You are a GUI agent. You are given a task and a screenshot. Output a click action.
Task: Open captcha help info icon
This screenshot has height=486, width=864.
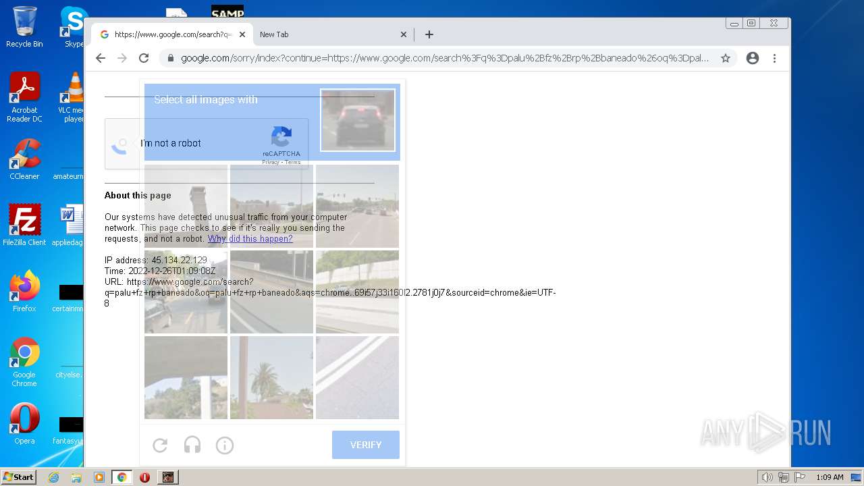(225, 445)
